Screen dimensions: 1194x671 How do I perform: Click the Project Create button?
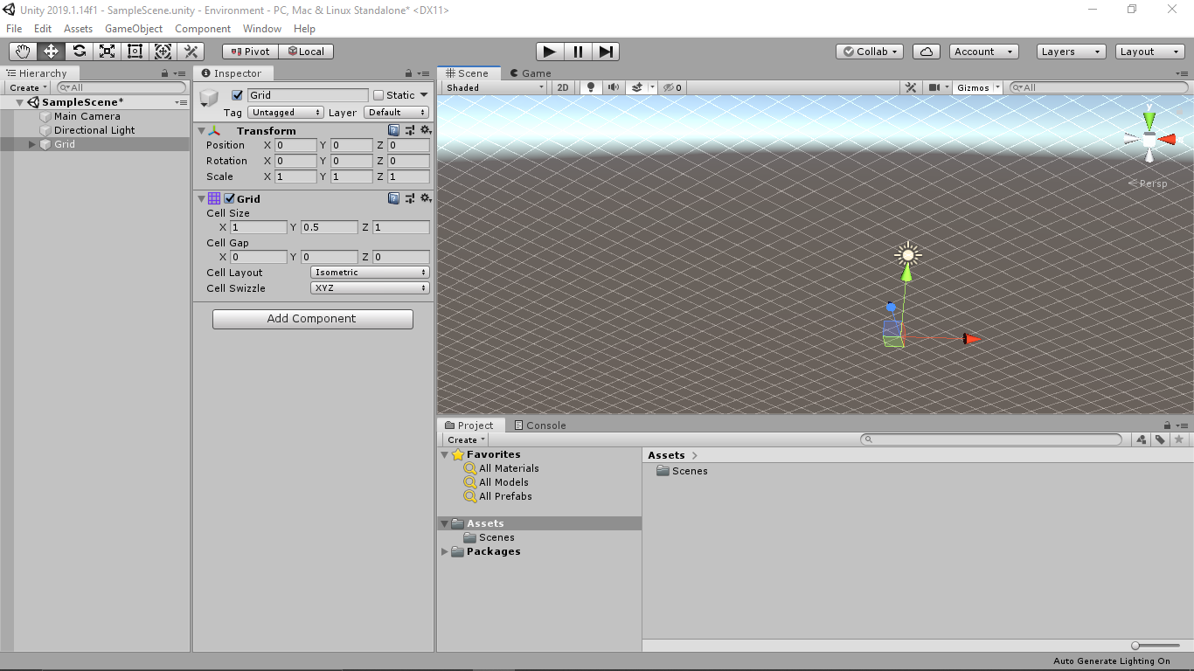[466, 439]
